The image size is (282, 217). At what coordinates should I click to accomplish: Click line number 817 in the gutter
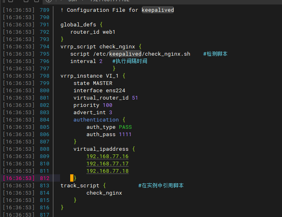tap(45, 215)
